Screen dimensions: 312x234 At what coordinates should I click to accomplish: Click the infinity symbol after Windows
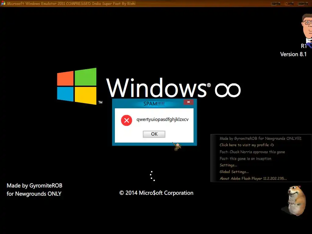[228, 90]
